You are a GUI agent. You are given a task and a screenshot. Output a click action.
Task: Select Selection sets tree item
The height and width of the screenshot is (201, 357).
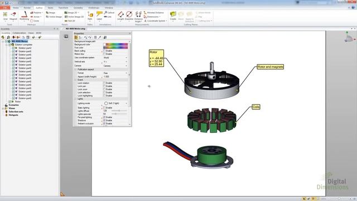[16, 112]
